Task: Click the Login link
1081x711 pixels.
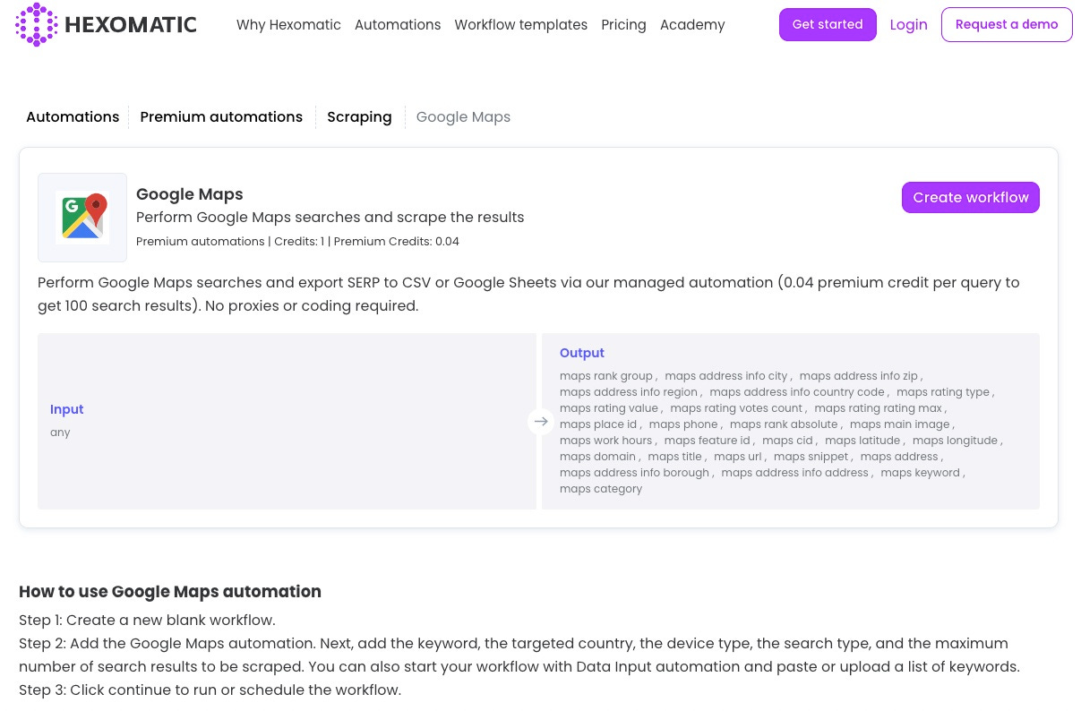Action: pos(908,25)
